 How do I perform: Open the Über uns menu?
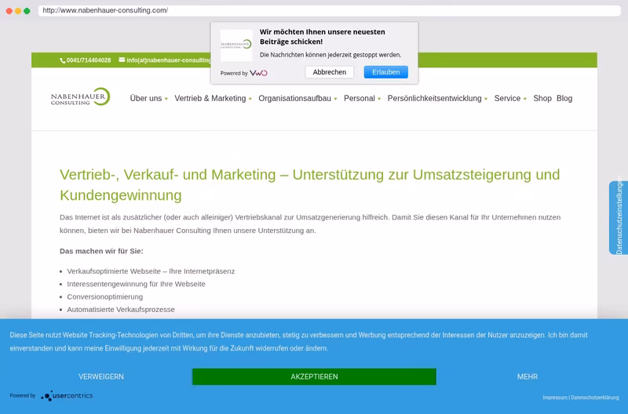tap(146, 98)
